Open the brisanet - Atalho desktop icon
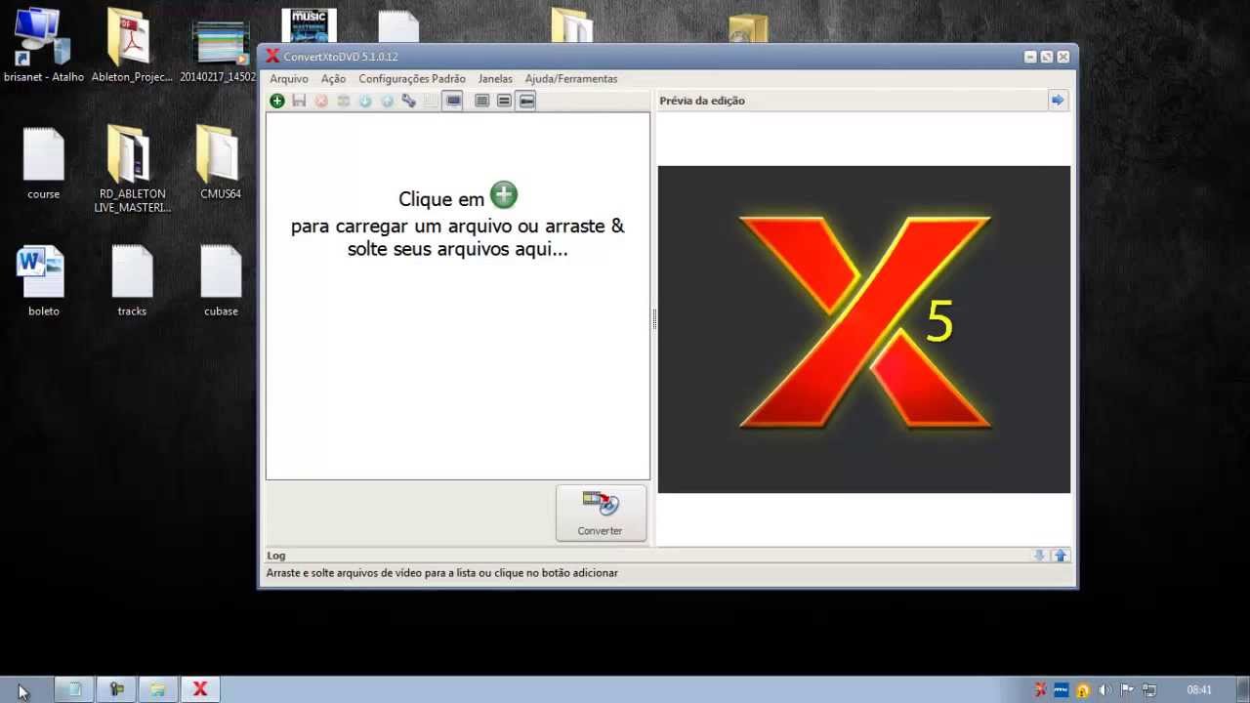 42,45
